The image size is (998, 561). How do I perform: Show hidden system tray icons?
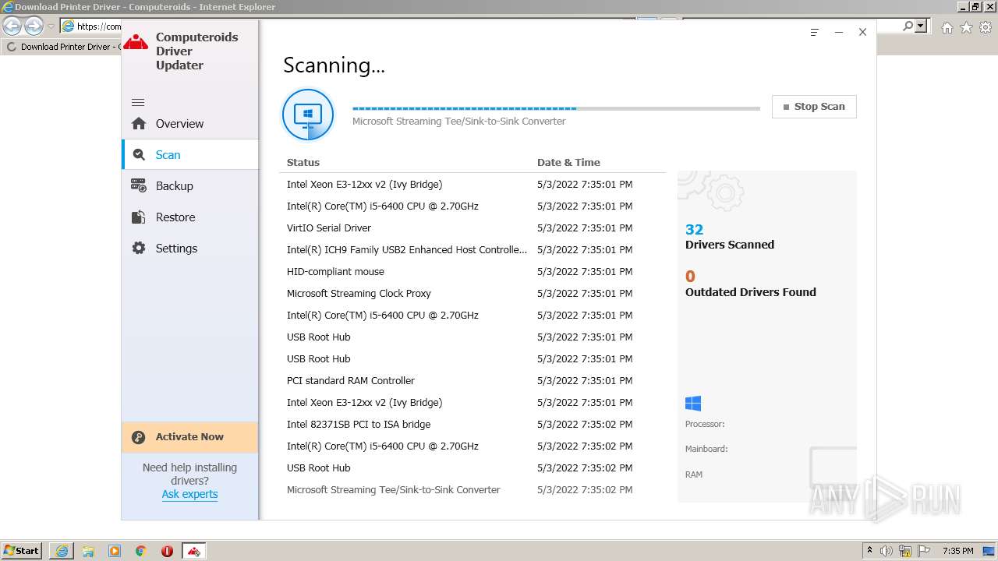click(869, 551)
